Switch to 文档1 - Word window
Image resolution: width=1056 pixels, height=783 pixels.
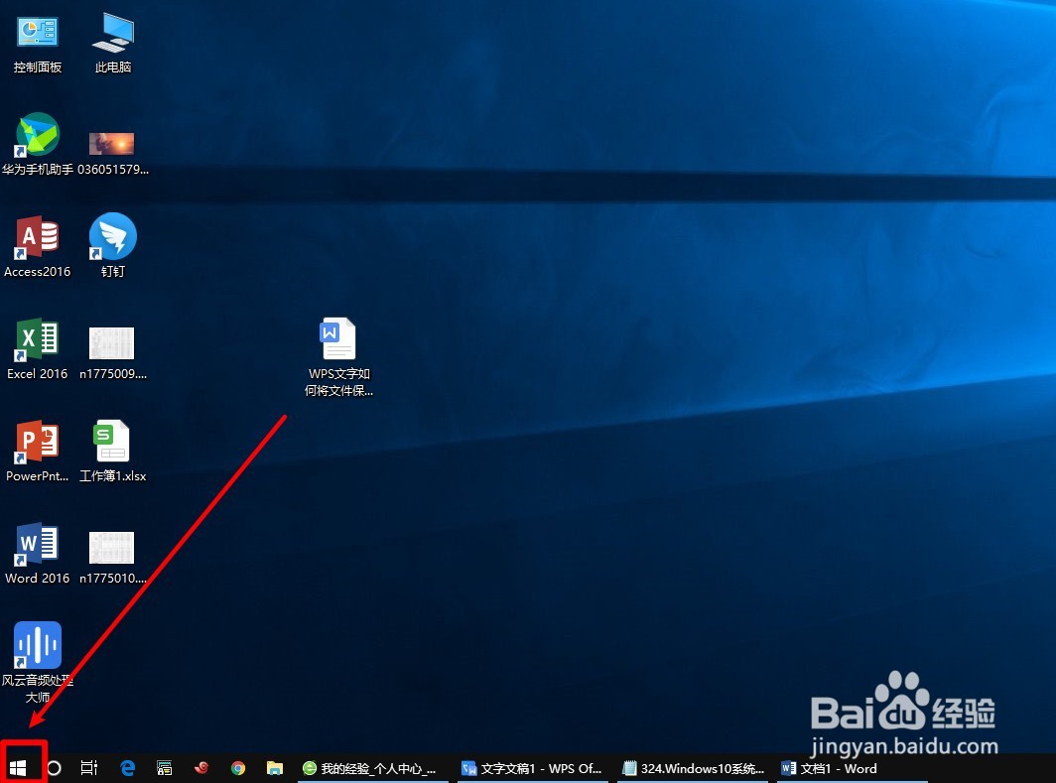[853, 768]
